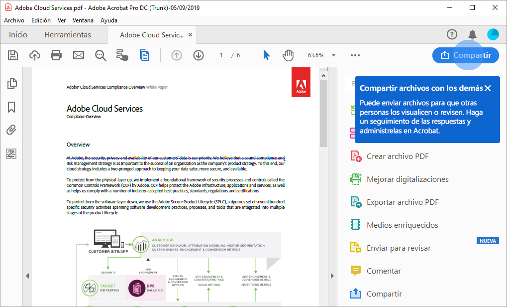
Task: Switch to the Inicio tab
Action: point(18,34)
